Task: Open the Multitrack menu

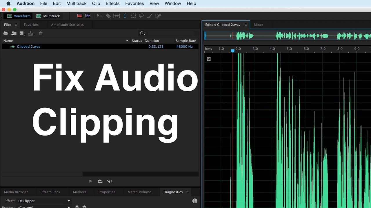Action: [77, 3]
